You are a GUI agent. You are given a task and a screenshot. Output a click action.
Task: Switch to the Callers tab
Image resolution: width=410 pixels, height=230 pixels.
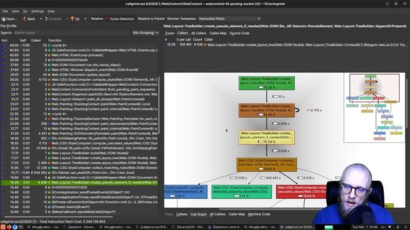click(183, 33)
